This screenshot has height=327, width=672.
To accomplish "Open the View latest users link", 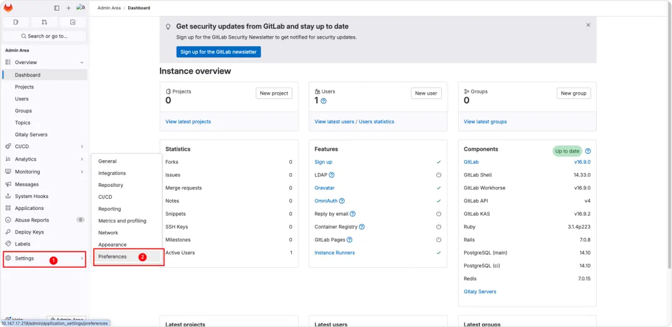I will click(334, 121).
